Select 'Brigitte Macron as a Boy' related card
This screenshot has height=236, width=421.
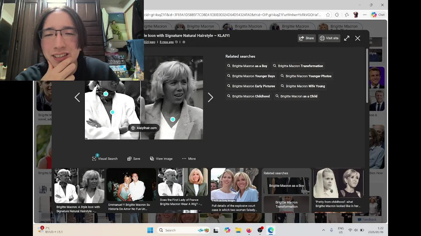[286, 186]
